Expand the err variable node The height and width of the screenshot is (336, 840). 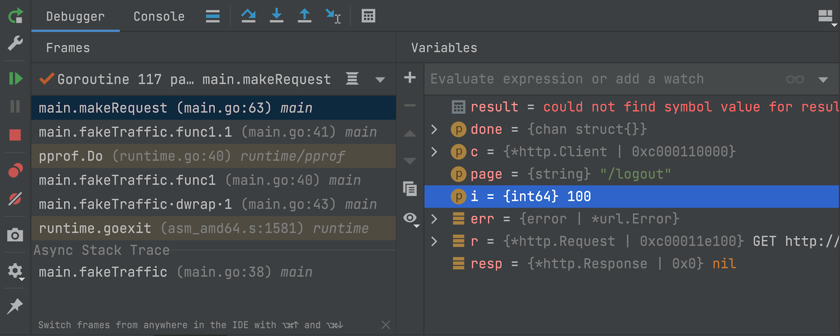pos(434,219)
